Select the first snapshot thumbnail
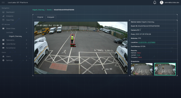The image size is (181, 98). (x=142, y=69)
